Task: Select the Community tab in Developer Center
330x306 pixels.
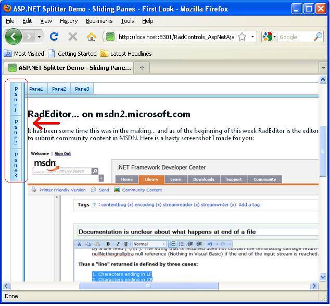Action: 265,179
